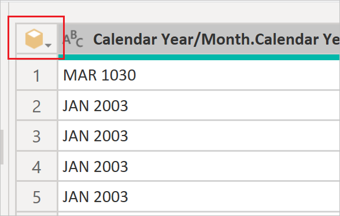Click the JAN 2003 cell in row 5
Image resolution: width=340 pixels, height=216 pixels.
(199, 197)
